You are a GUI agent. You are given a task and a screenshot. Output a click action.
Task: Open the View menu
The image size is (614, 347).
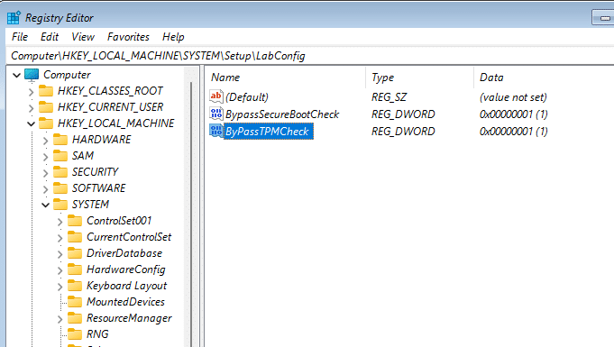[83, 37]
